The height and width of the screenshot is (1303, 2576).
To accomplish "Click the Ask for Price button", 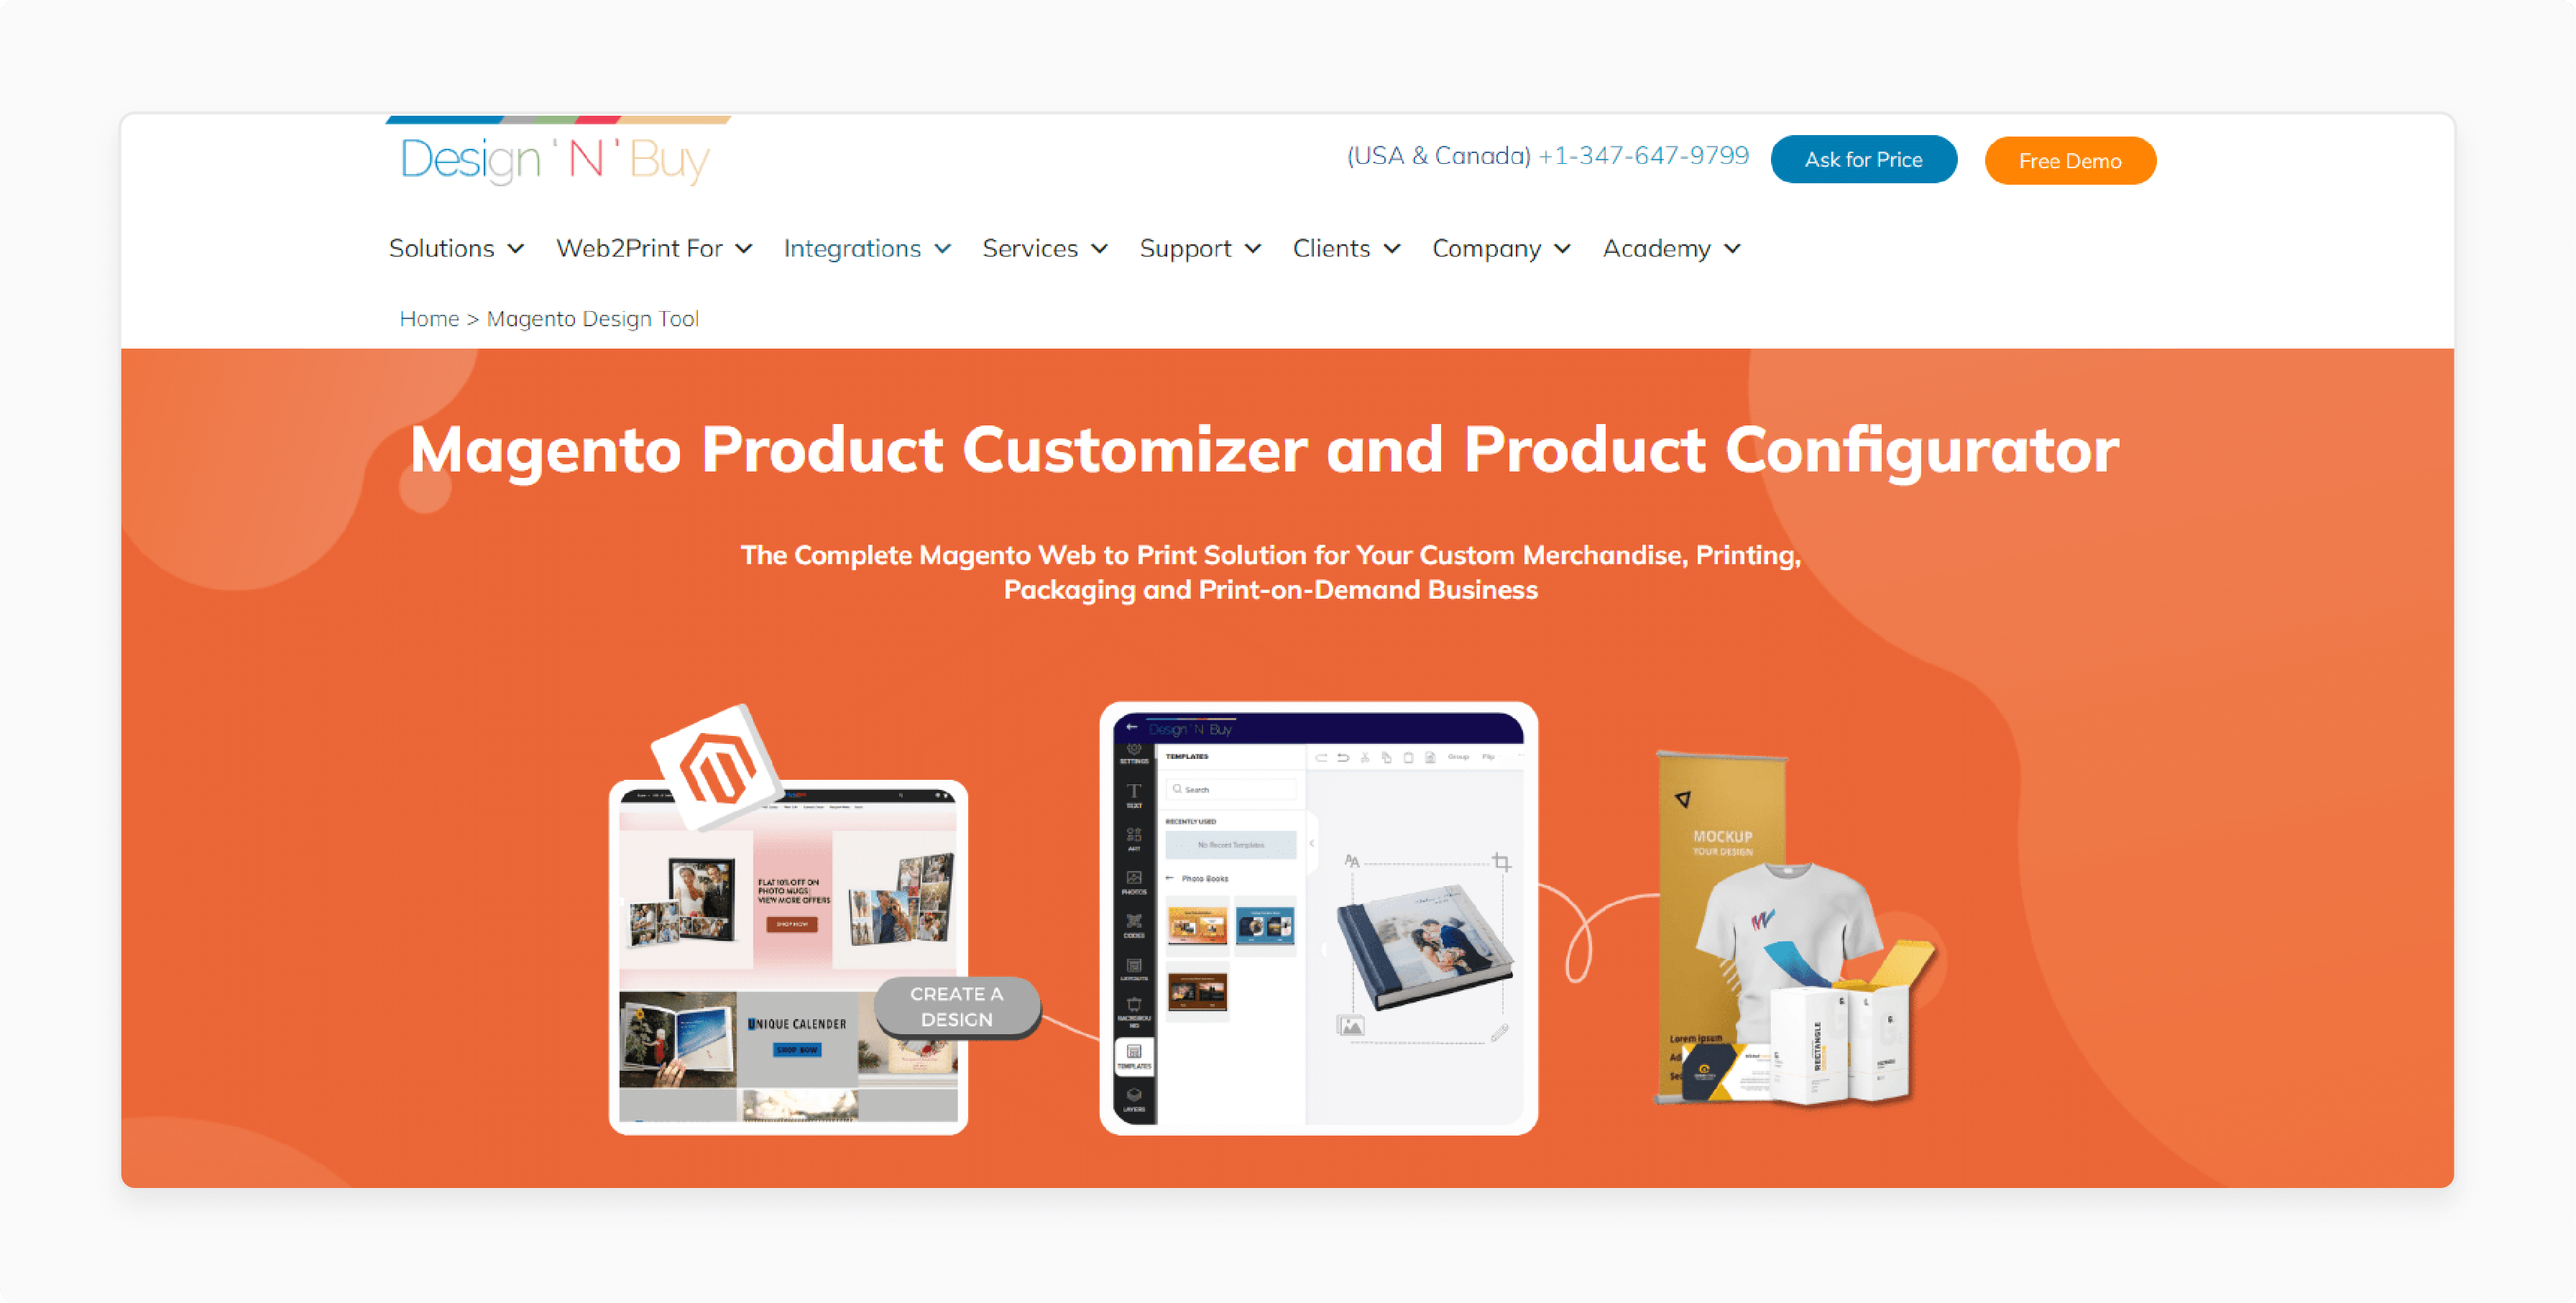I will pyautogui.click(x=1862, y=160).
